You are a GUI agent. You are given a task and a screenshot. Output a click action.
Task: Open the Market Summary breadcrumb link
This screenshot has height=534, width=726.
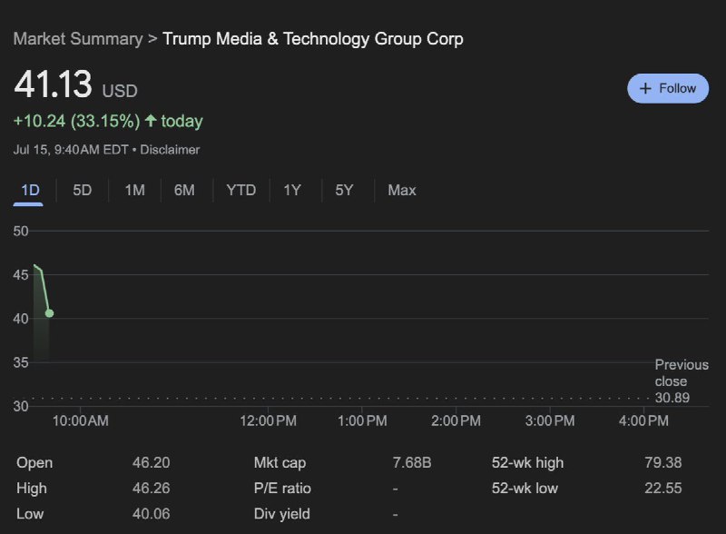[x=78, y=39]
